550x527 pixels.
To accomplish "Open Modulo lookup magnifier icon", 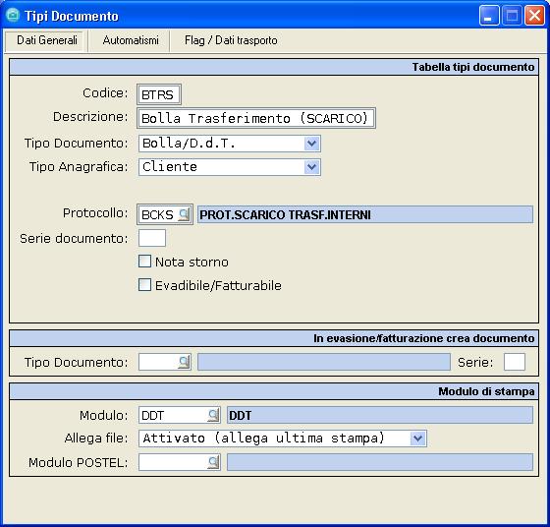I will pyautogui.click(x=212, y=415).
